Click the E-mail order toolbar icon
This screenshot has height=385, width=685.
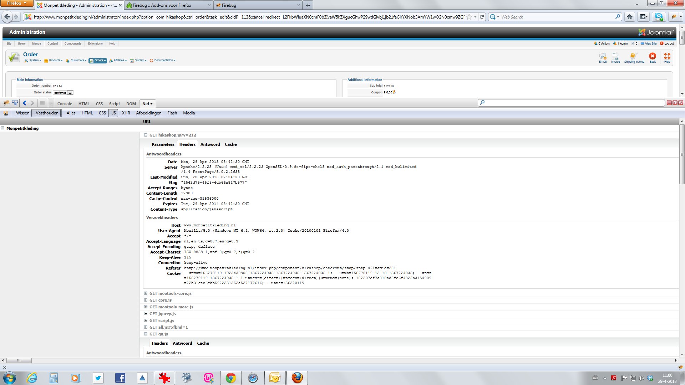click(603, 57)
